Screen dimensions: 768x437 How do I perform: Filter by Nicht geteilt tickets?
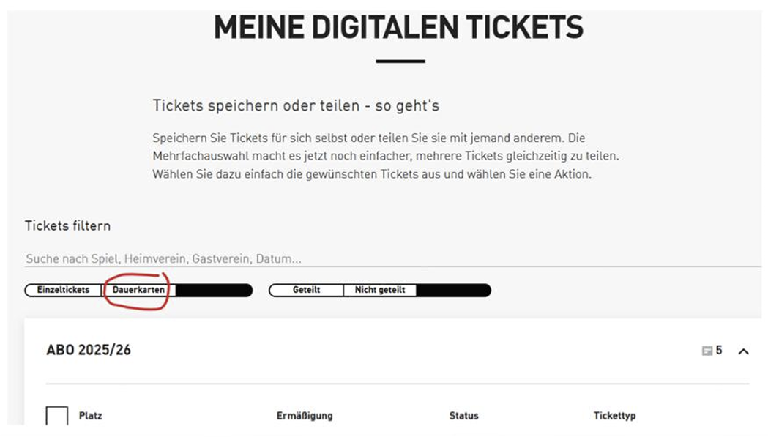click(x=379, y=290)
